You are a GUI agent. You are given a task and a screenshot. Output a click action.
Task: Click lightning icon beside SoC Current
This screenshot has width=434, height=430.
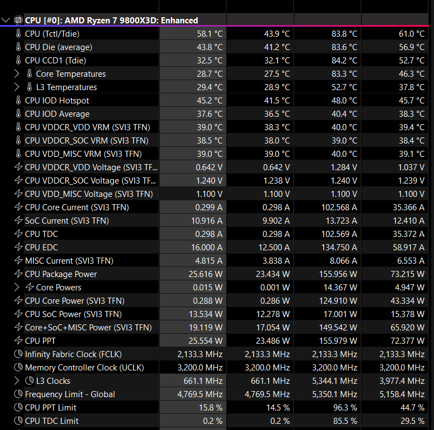pyautogui.click(x=18, y=220)
